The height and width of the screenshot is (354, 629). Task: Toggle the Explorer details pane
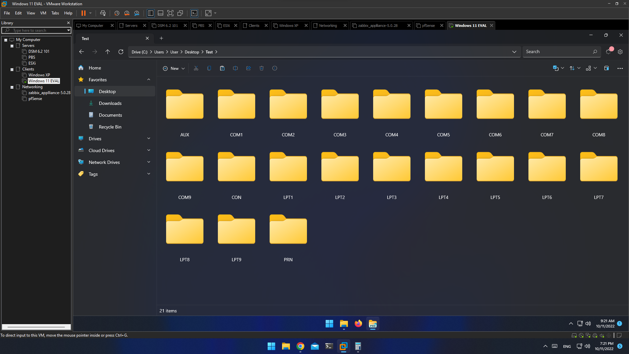click(606, 68)
